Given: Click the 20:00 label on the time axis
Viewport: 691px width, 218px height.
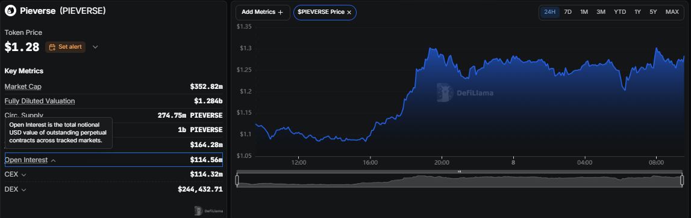Looking at the screenshot, I should [x=442, y=162].
